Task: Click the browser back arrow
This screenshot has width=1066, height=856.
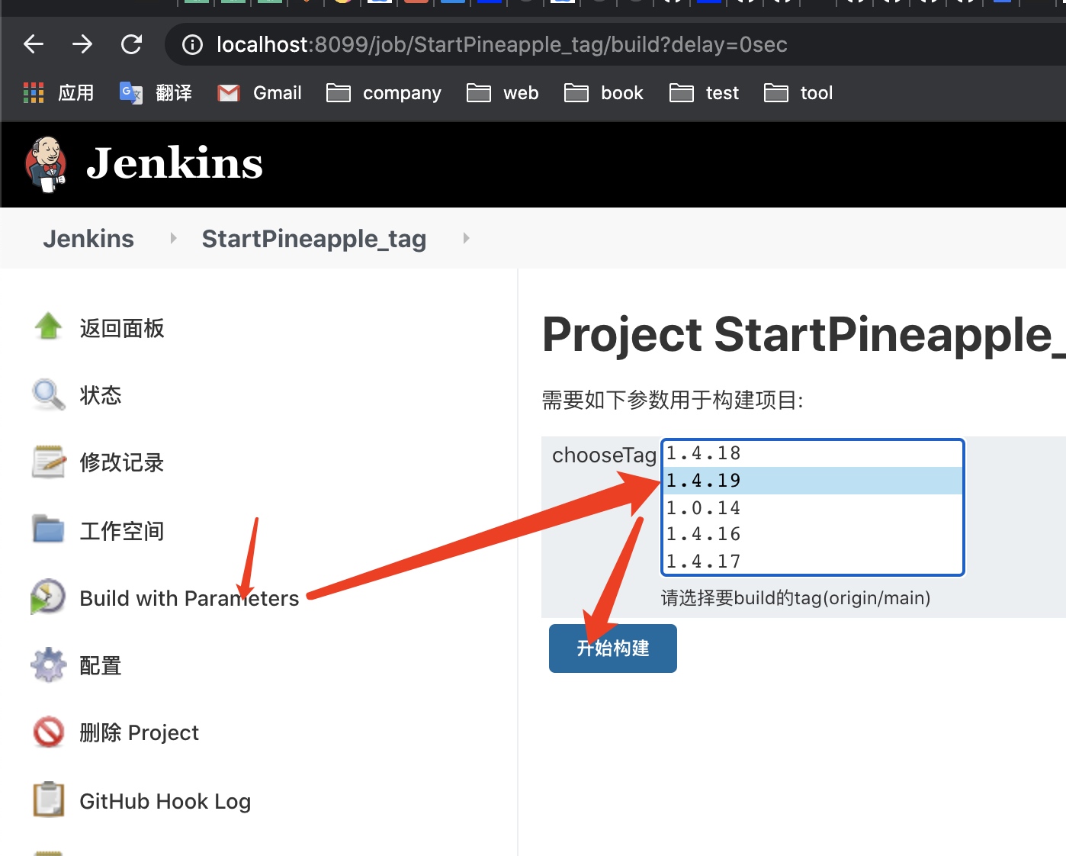Action: (33, 43)
